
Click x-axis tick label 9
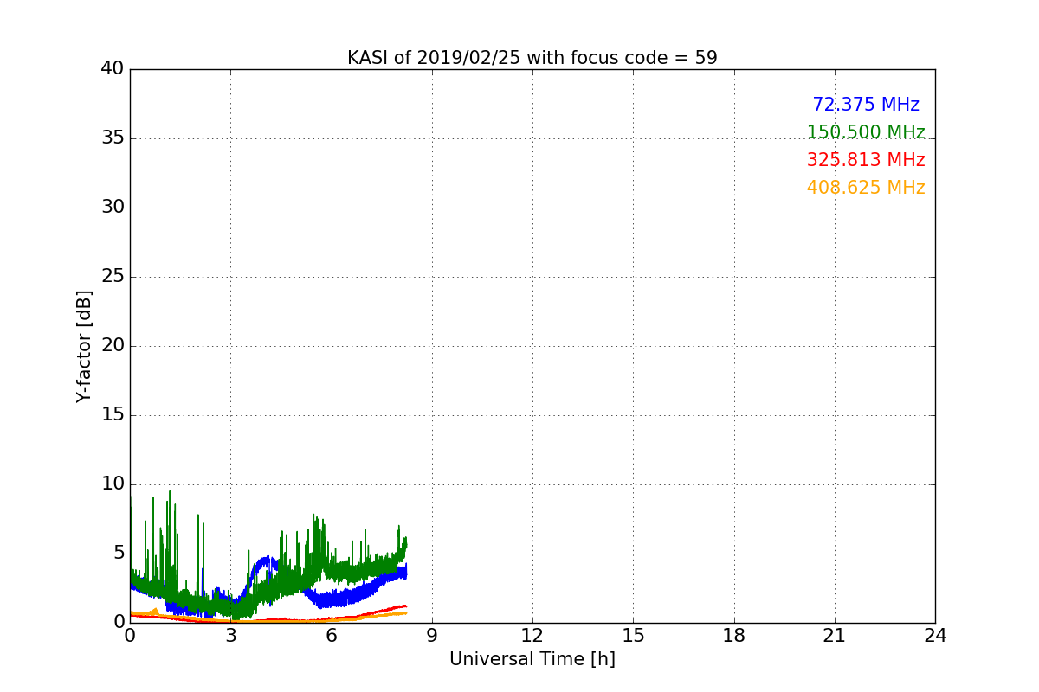432,636
